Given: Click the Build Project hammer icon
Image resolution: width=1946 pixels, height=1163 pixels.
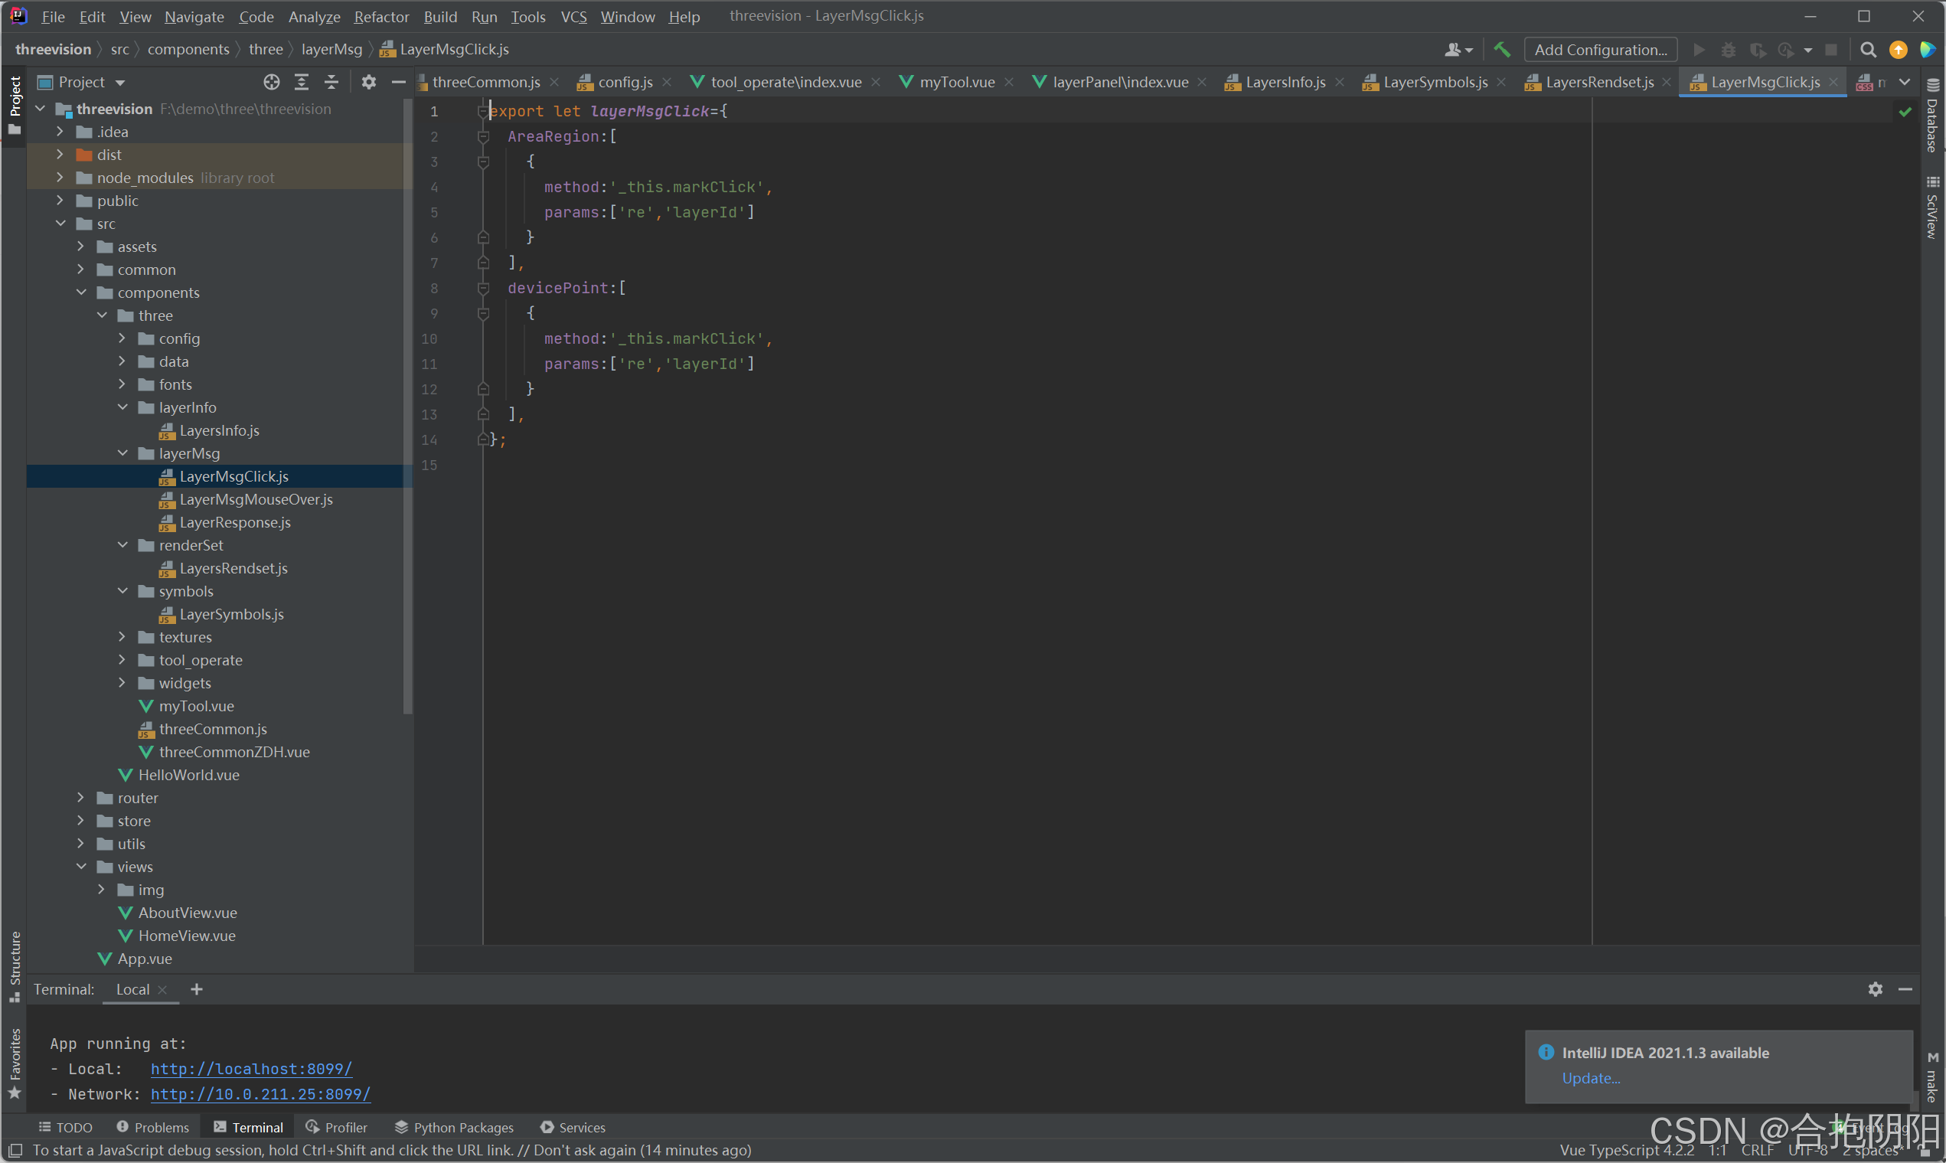Looking at the screenshot, I should (1501, 49).
